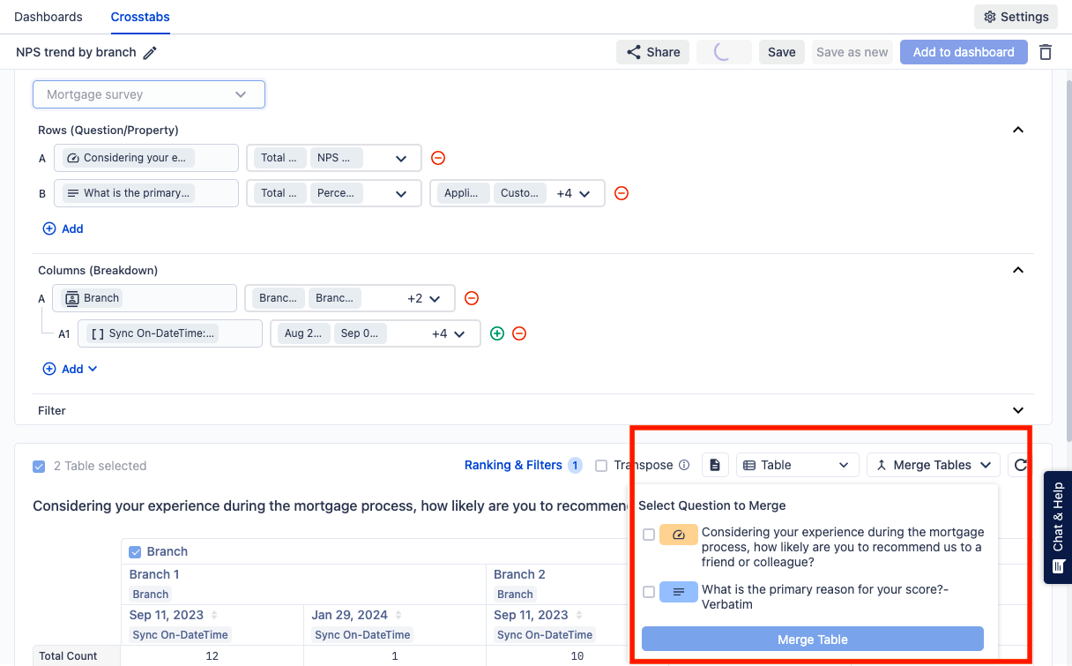The height and width of the screenshot is (666, 1072).
Task: Open the Chat & Help side panel
Action: 1058,528
